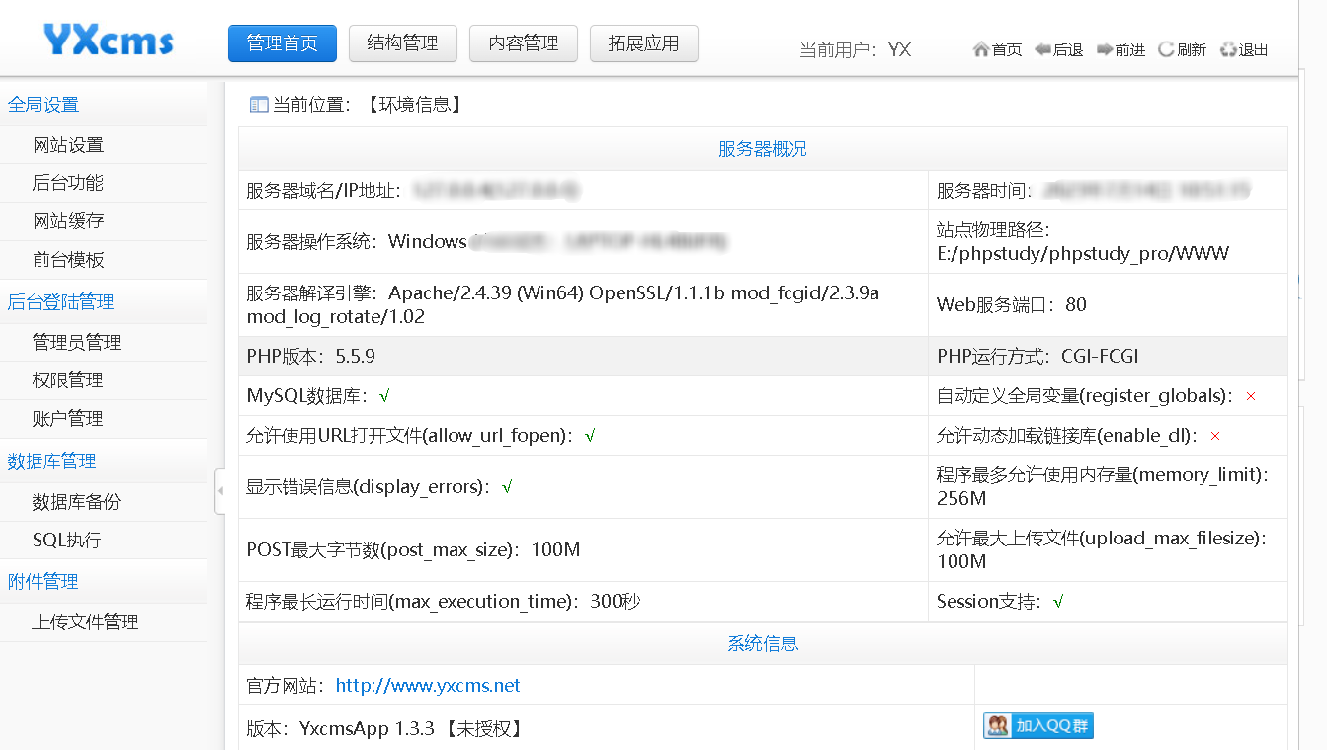
Task: Click the back (后退) arrow icon
Action: [x=1042, y=48]
